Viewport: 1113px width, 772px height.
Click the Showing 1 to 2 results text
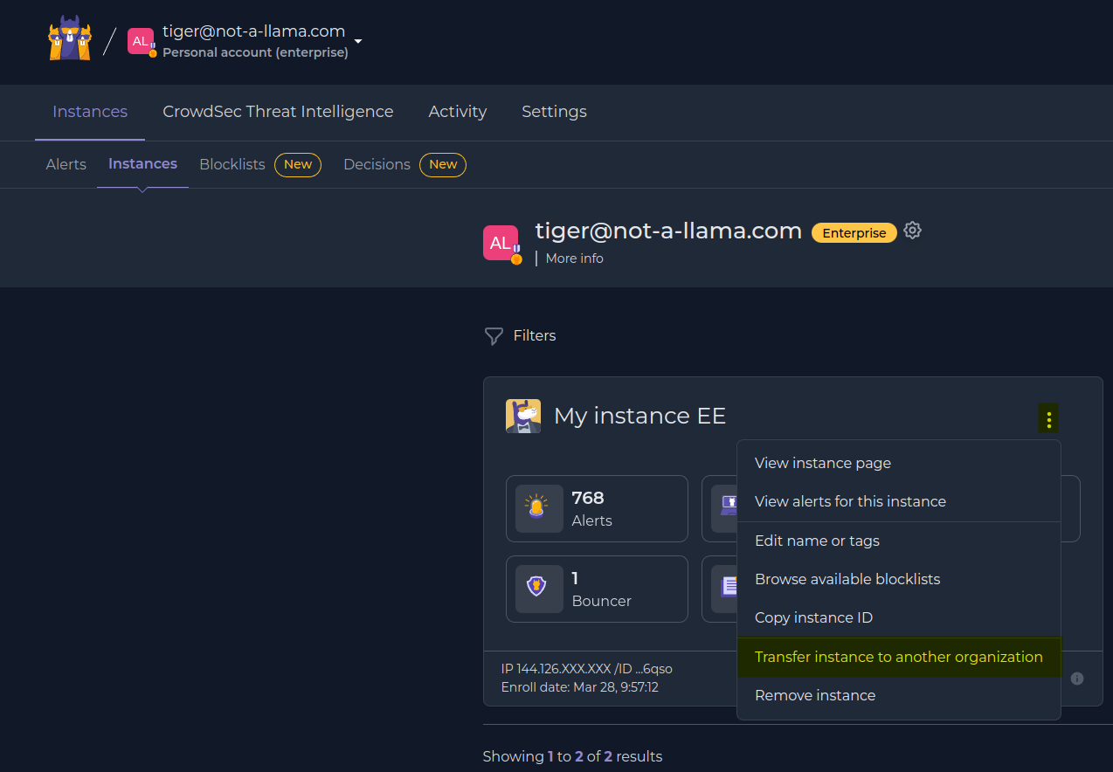[x=572, y=756]
